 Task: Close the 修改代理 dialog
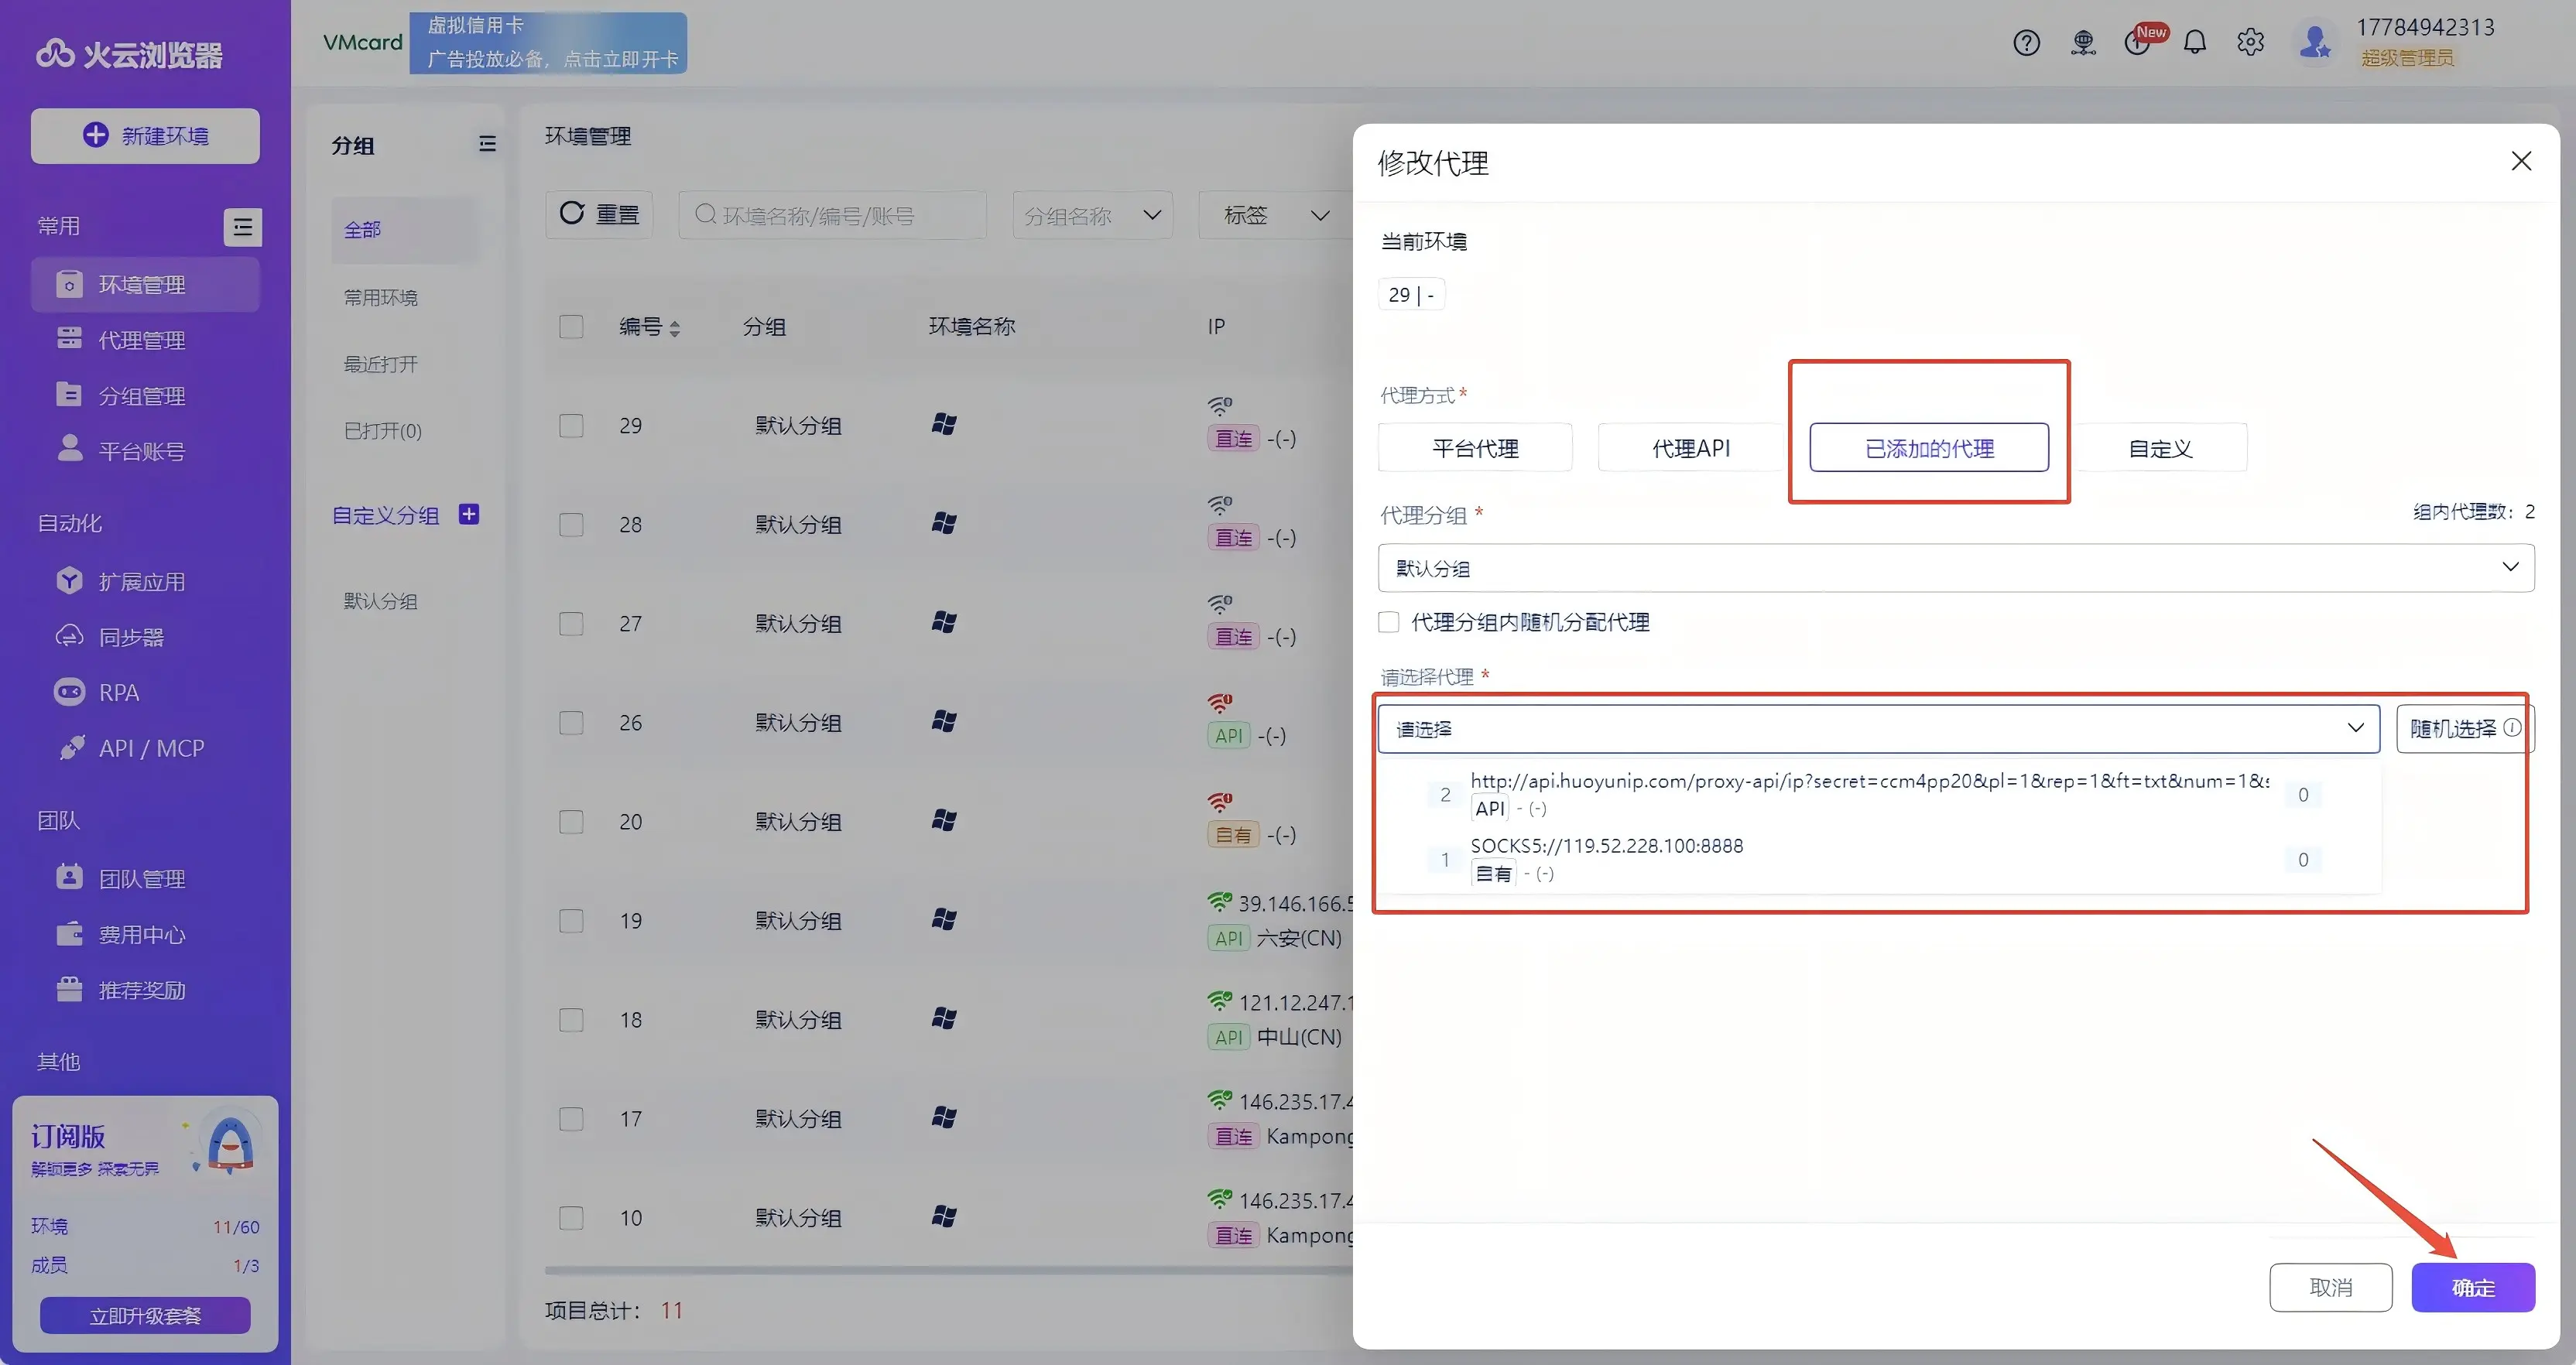coord(2521,161)
